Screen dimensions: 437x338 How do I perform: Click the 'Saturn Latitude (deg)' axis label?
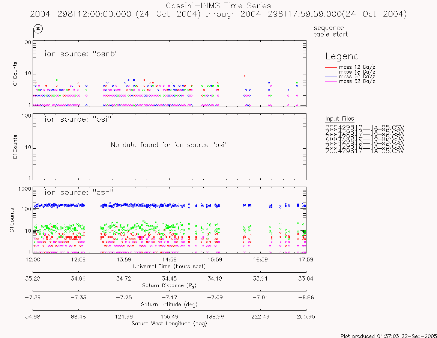point(169,304)
